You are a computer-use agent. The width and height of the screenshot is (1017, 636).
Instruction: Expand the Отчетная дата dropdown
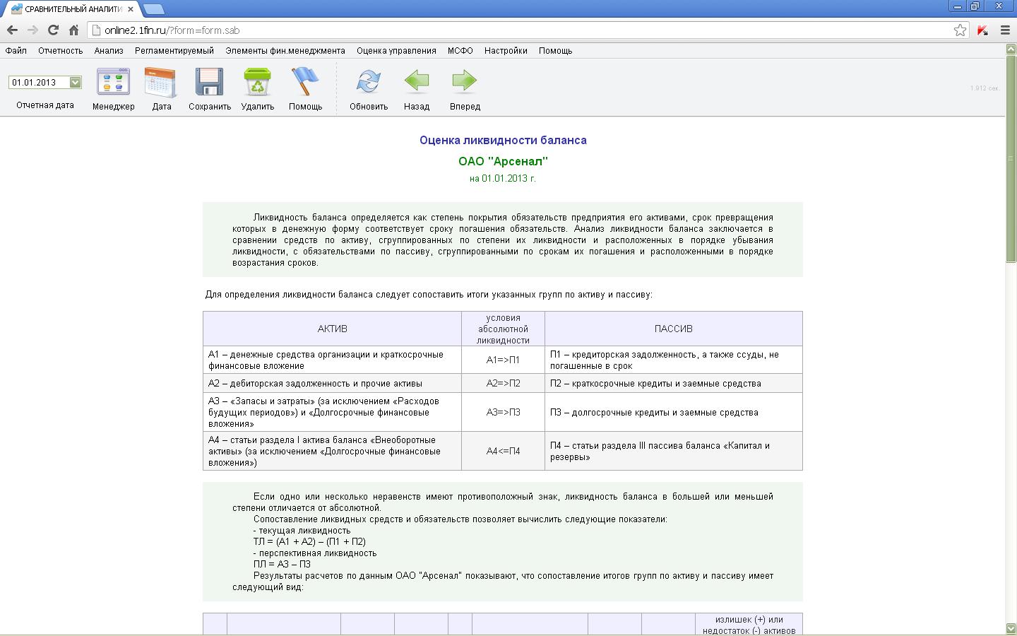tap(76, 83)
